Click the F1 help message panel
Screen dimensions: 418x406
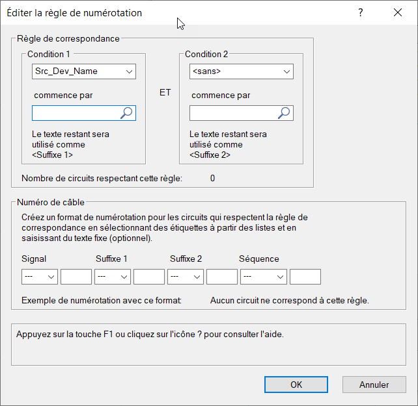(x=208, y=344)
